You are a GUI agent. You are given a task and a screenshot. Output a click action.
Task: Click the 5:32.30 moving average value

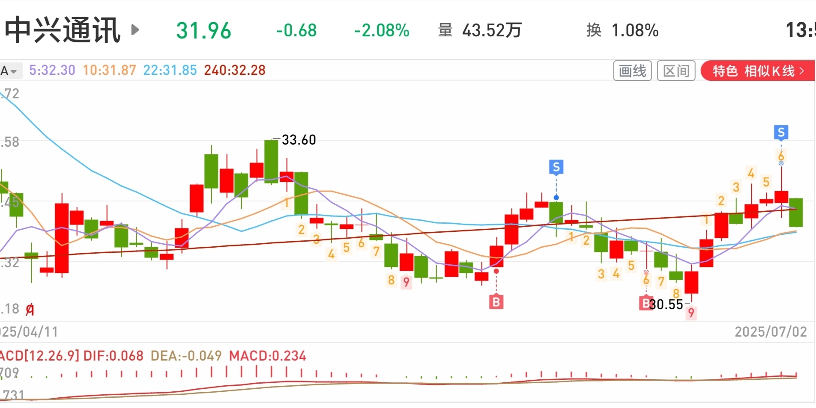point(52,70)
